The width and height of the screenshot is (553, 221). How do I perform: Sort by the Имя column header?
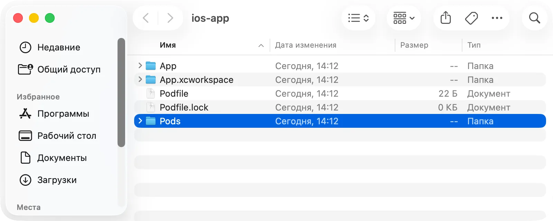pyautogui.click(x=168, y=45)
